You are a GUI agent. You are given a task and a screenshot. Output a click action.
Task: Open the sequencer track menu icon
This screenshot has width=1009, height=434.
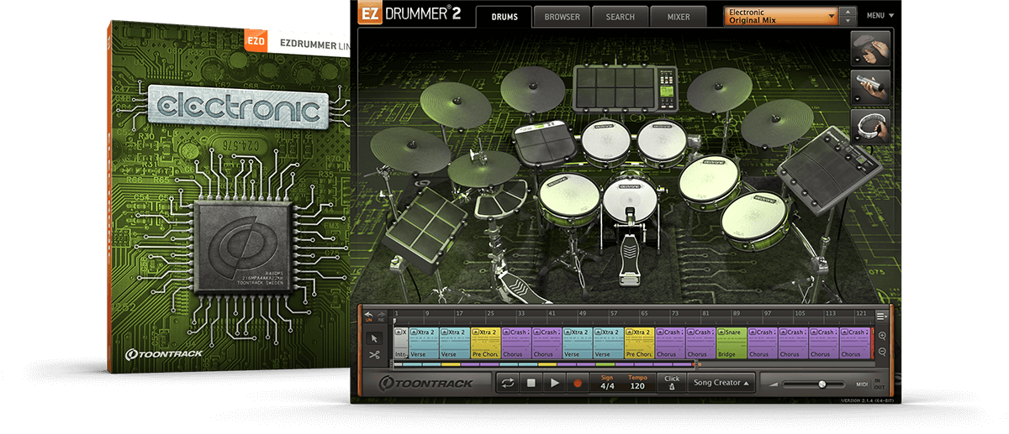pos(881,316)
